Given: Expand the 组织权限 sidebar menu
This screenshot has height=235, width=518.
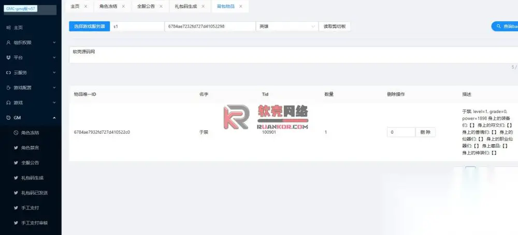Looking at the screenshot, I should (54, 43).
